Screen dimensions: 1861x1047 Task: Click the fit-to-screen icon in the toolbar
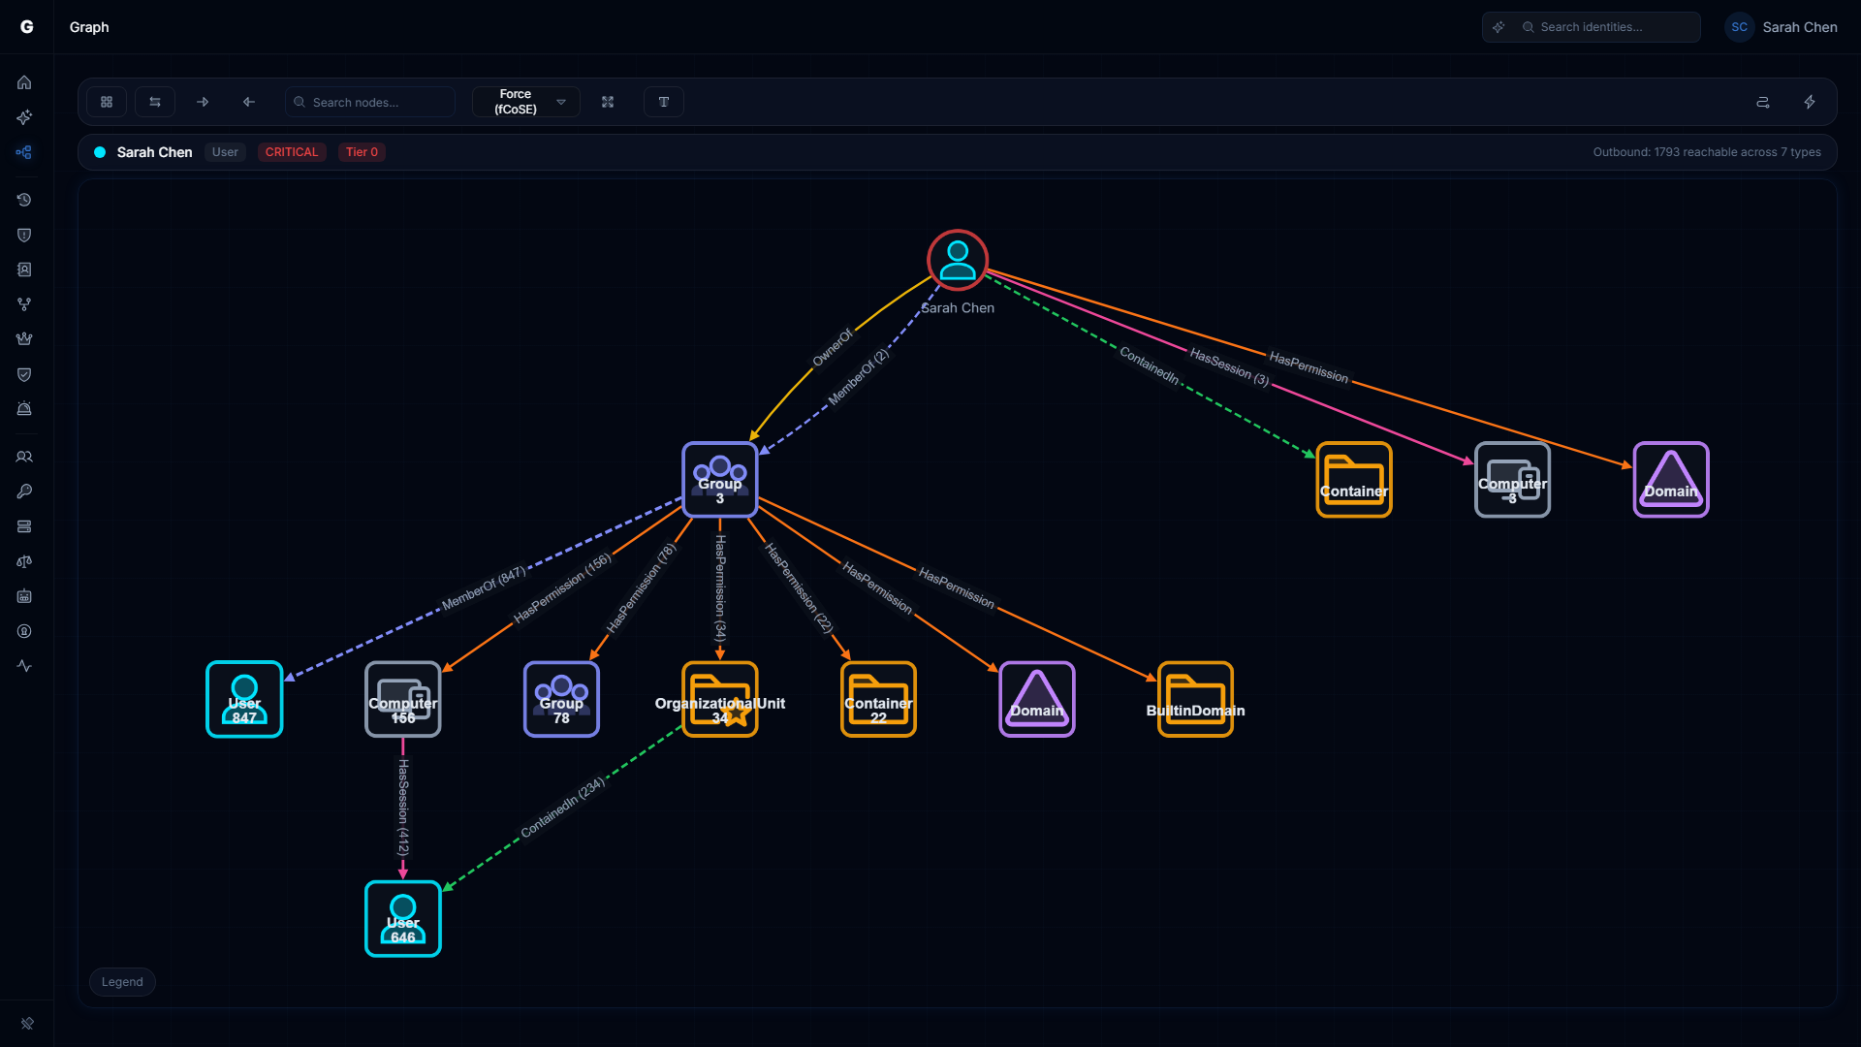pyautogui.click(x=608, y=101)
